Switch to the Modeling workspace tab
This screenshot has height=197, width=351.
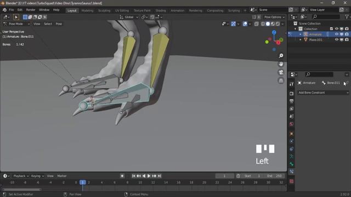tap(87, 10)
